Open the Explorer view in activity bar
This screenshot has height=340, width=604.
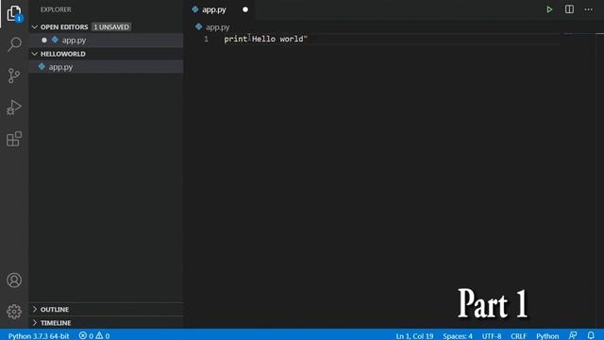[x=14, y=13]
